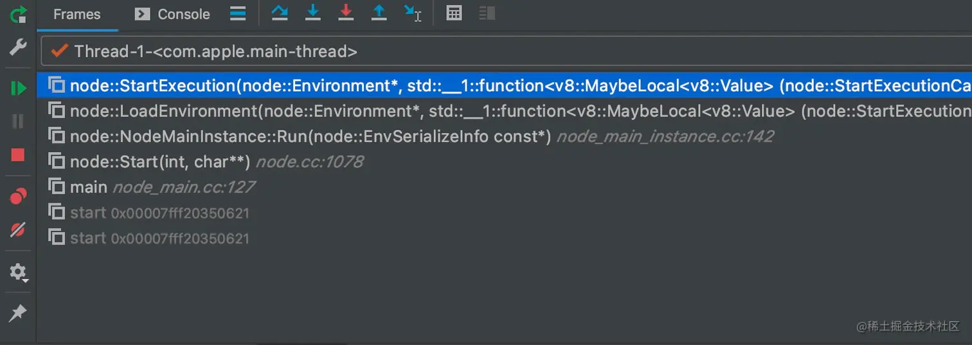Viewport: 972px width, 345px height.
Task: Click the Step Into arrow
Action: coord(313,13)
